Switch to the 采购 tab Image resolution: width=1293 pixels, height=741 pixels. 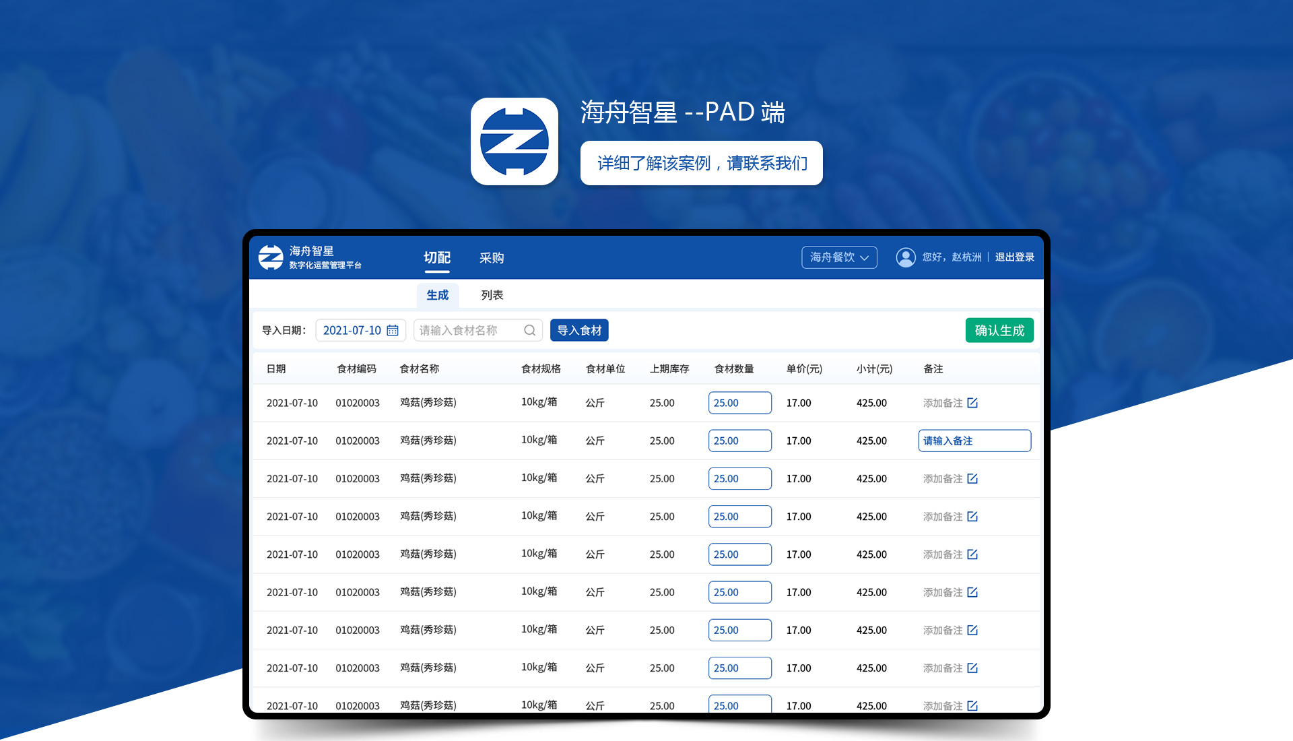[492, 258]
